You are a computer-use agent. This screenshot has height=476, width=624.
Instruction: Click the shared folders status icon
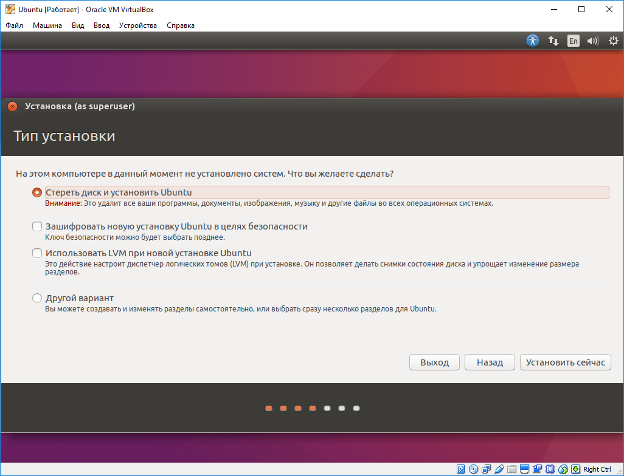coord(511,469)
